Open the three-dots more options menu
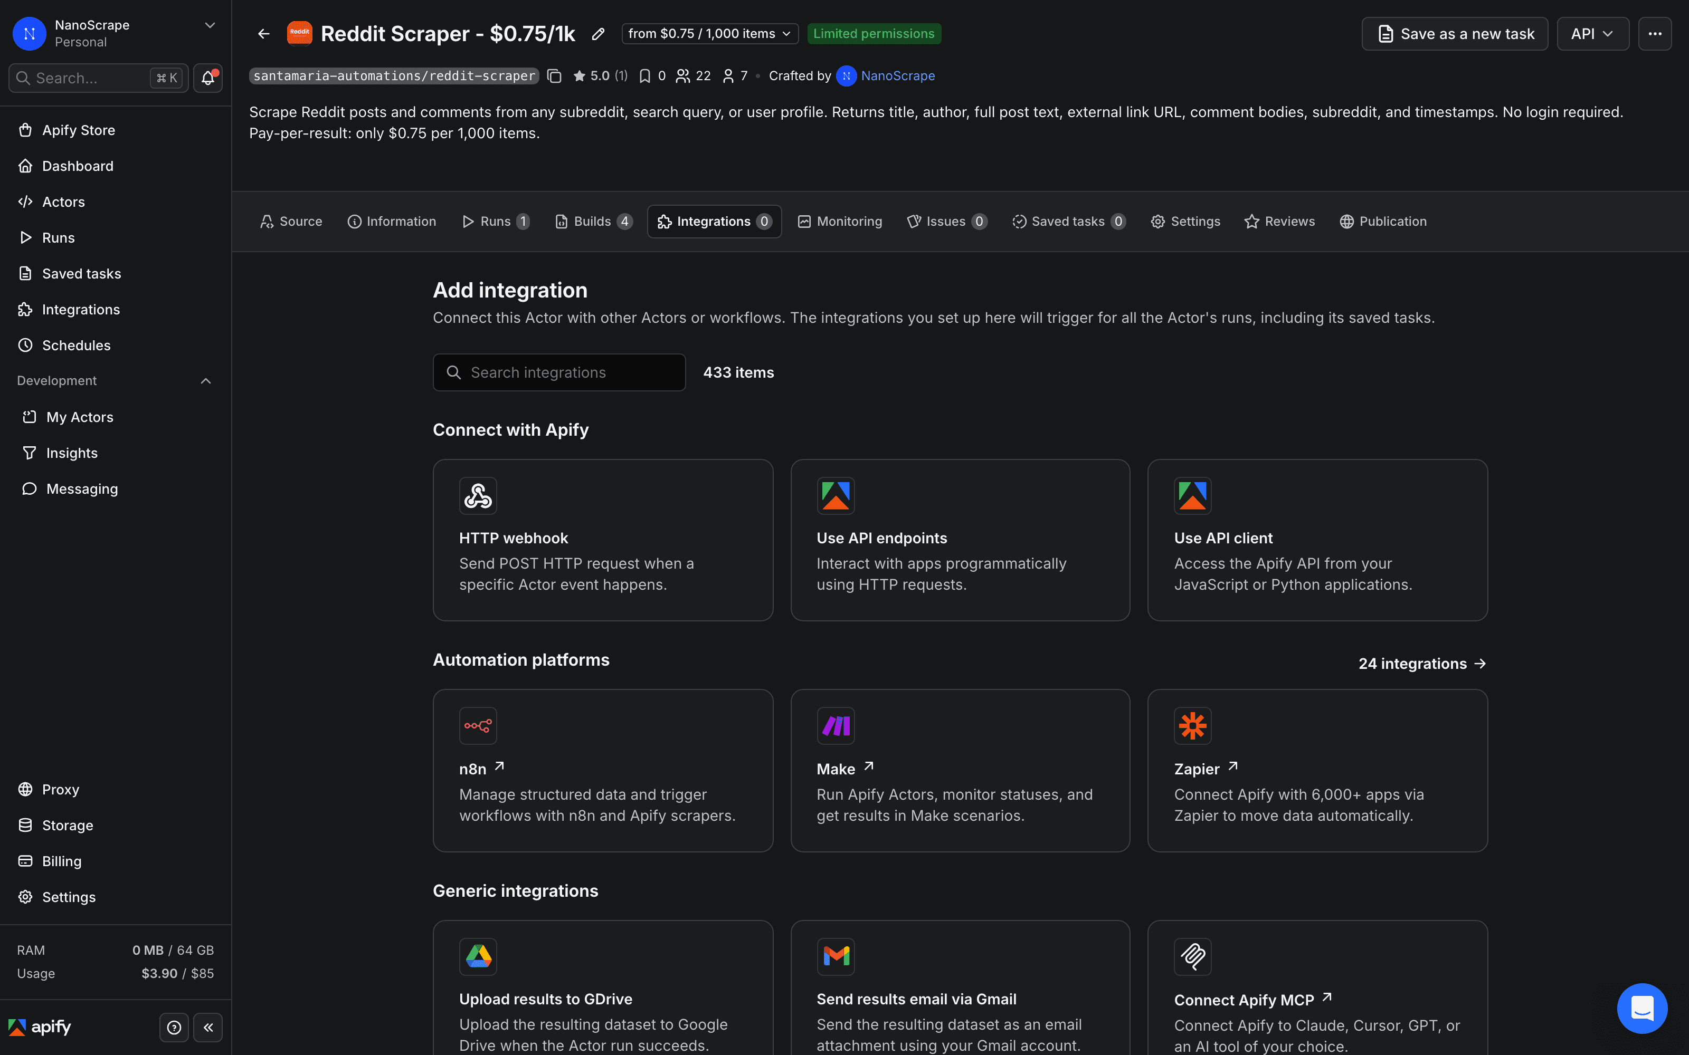This screenshot has height=1055, width=1689. coord(1655,33)
